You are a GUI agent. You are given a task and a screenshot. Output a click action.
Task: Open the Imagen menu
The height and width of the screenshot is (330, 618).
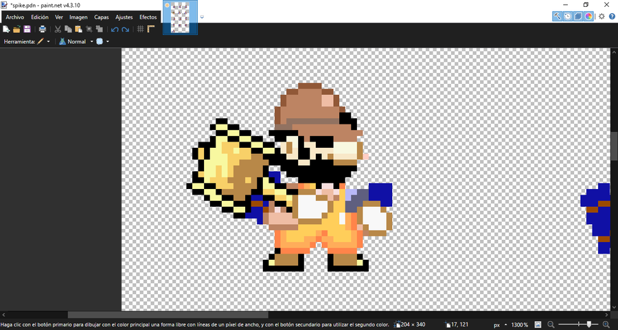(78, 17)
